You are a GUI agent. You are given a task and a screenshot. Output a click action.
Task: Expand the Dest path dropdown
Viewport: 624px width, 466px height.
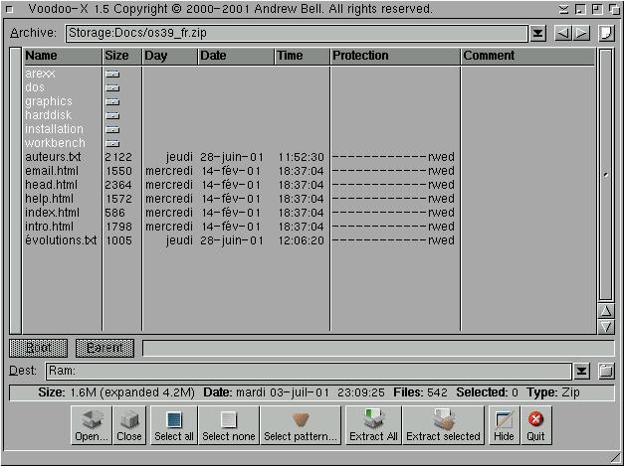click(x=581, y=372)
